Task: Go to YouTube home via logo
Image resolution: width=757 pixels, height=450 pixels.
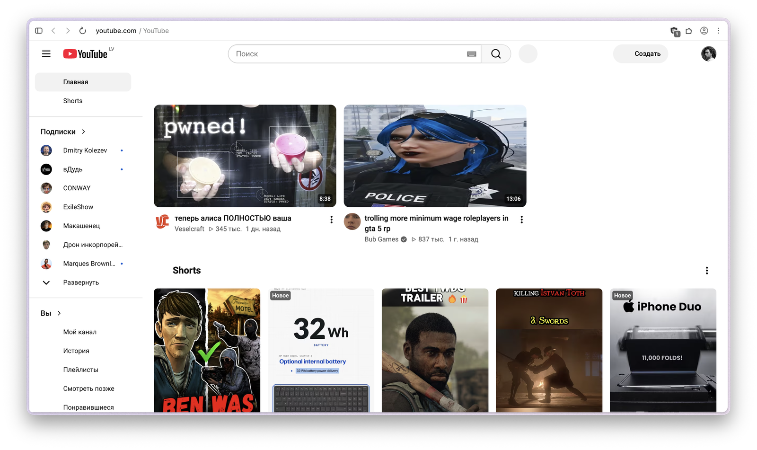Action: pyautogui.click(x=86, y=54)
